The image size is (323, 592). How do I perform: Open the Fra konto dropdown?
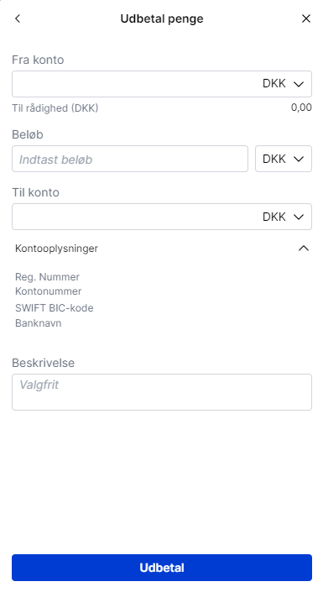(161, 84)
